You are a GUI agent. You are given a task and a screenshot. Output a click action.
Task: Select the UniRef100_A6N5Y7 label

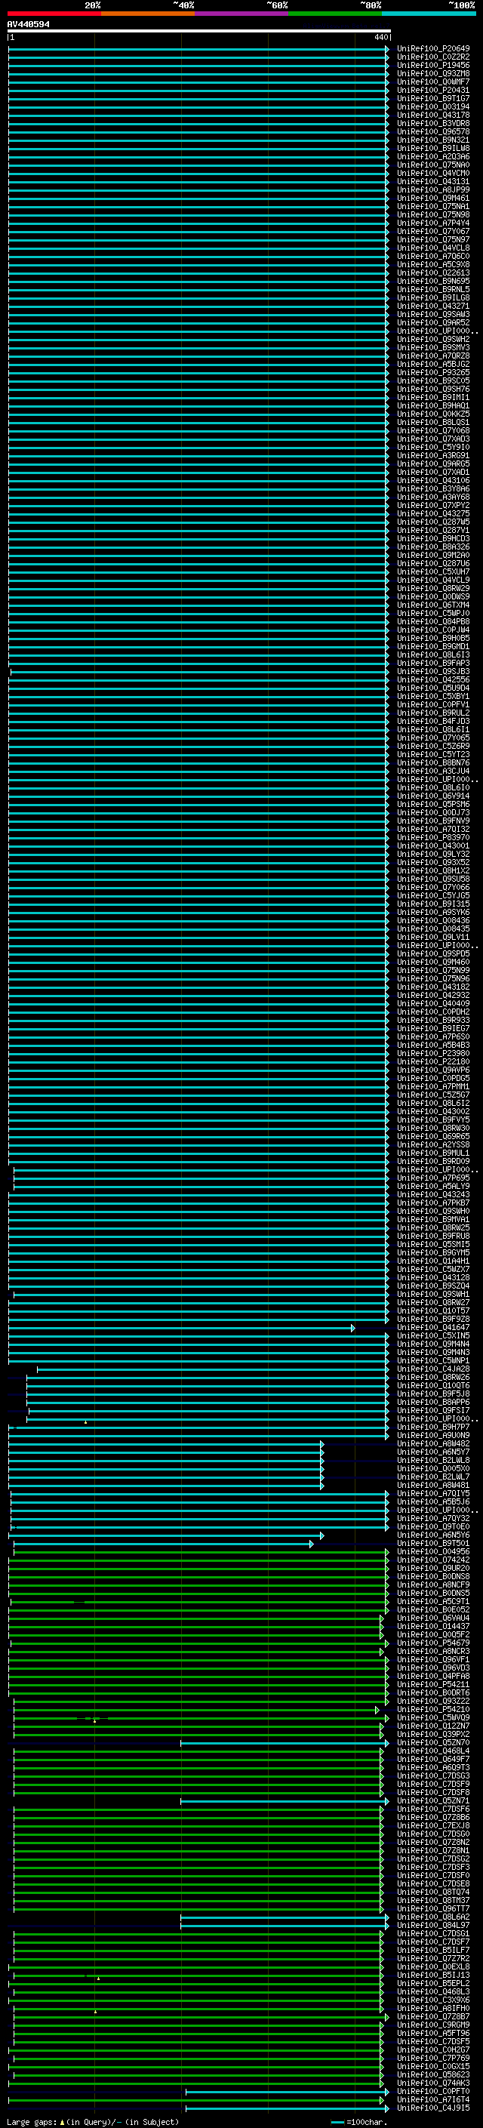pos(432,1452)
